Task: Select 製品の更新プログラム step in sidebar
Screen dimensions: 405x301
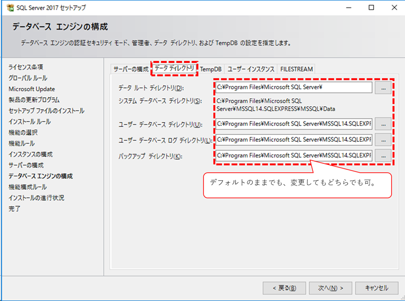Action: [34, 100]
